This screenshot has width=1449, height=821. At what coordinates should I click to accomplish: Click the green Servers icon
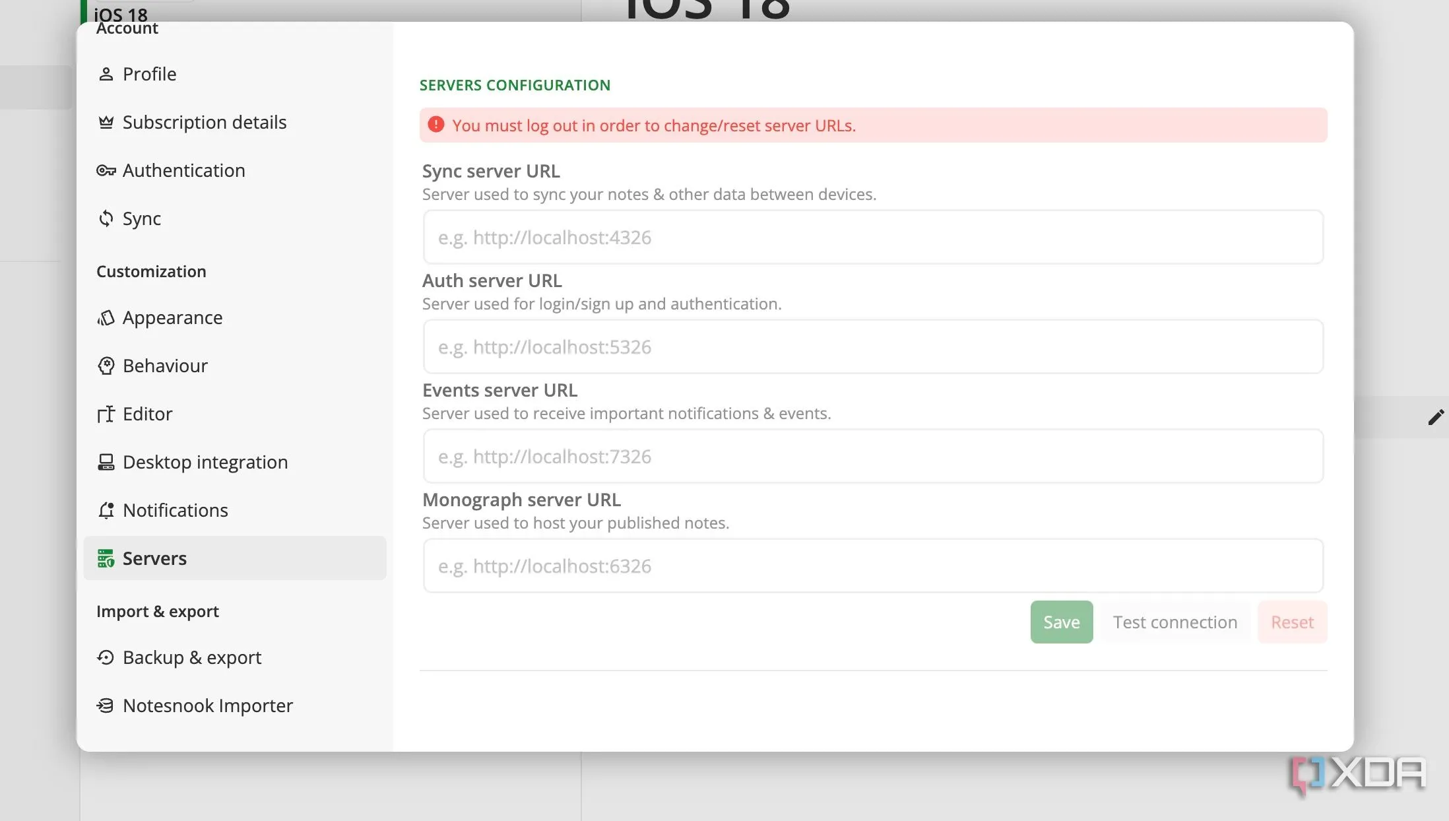point(106,558)
